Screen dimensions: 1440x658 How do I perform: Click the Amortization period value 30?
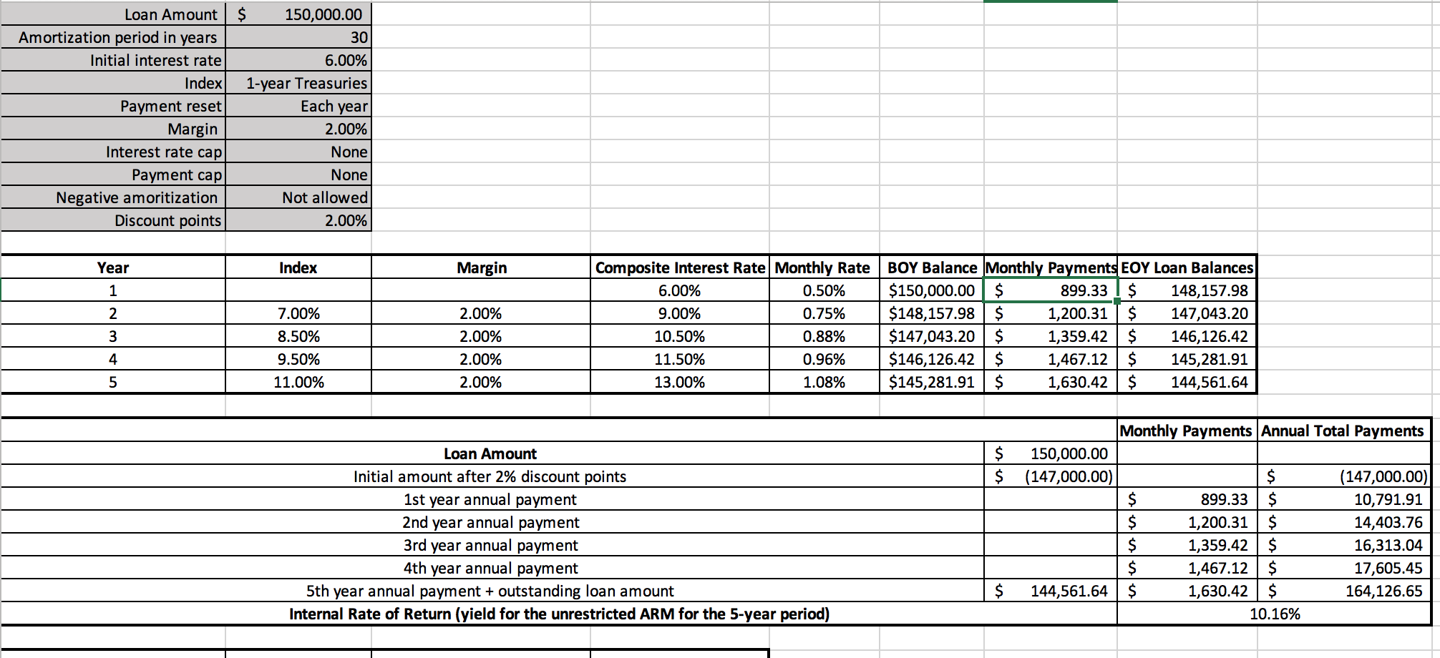[x=298, y=37]
